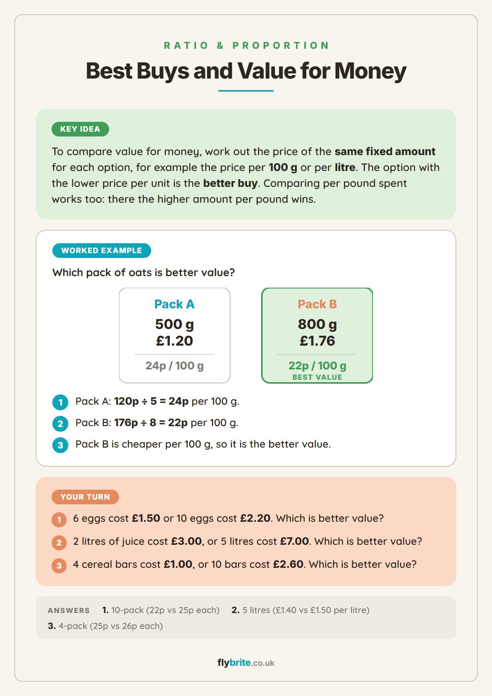Click teal step 1 circle icon
Viewport: 492px width, 696px height.
pyautogui.click(x=60, y=402)
